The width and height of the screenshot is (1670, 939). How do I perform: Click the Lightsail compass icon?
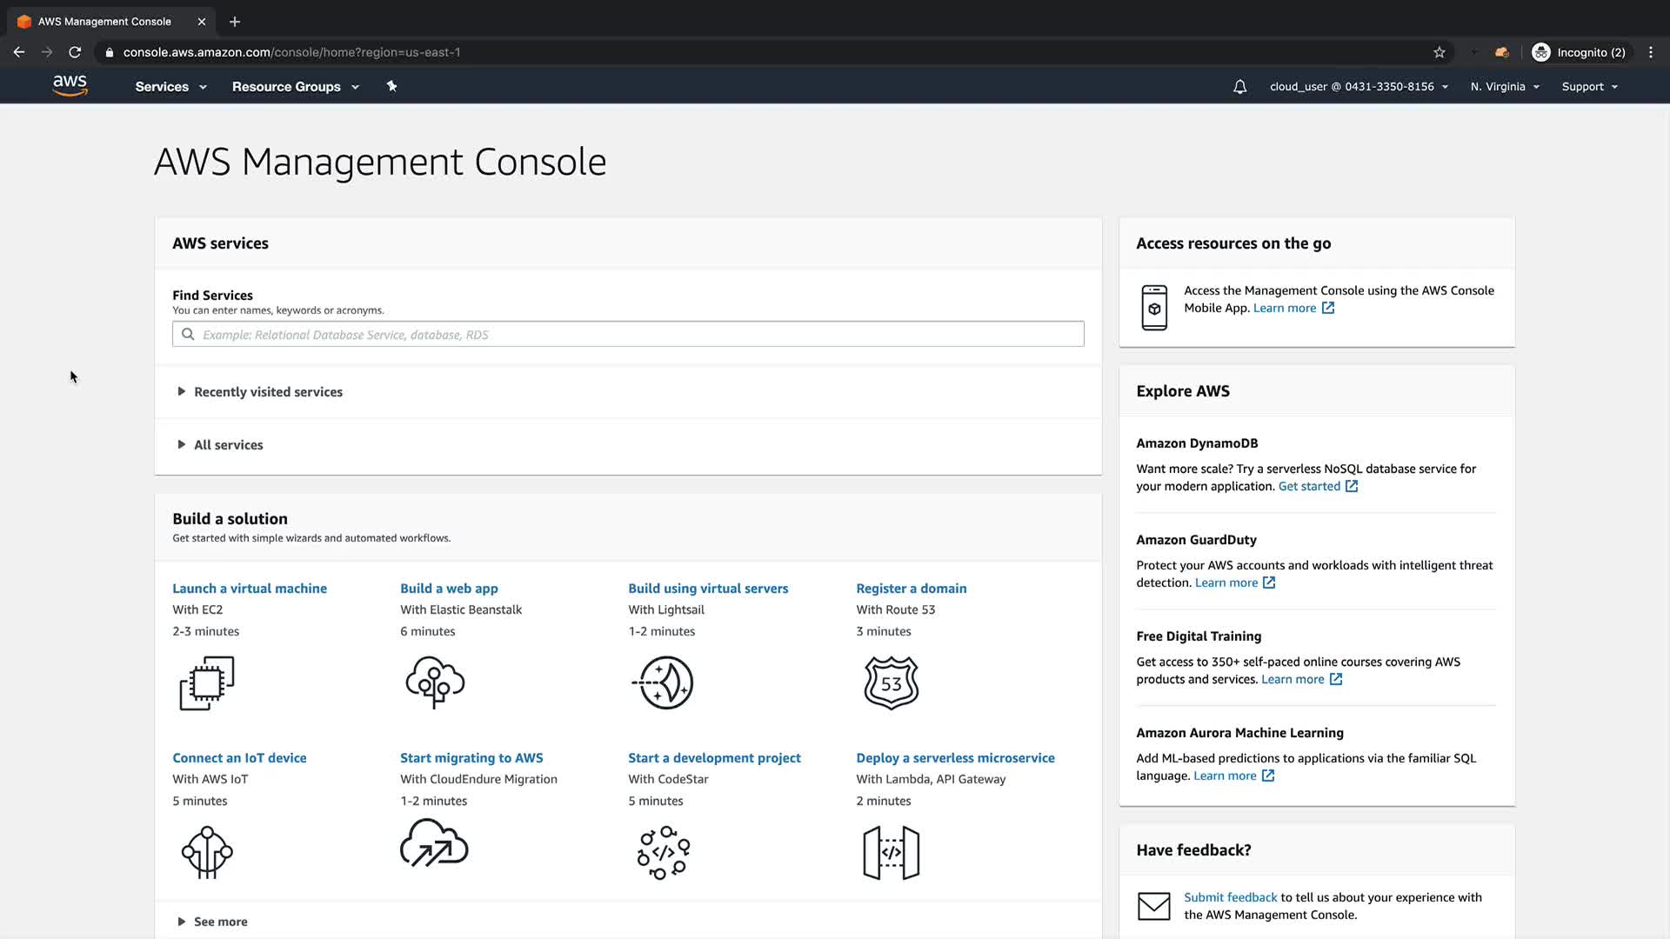[x=663, y=683]
